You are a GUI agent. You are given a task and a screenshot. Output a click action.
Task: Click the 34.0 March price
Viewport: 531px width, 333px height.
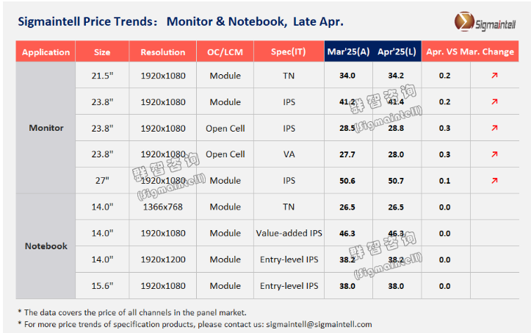[347, 76]
